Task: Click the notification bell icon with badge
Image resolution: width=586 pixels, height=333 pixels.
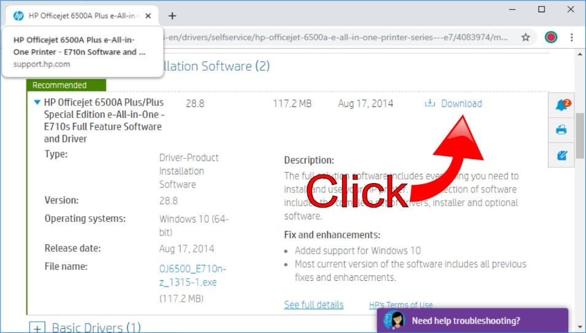Action: pos(561,105)
